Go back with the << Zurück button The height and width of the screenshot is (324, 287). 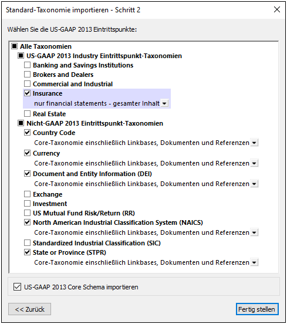click(29, 309)
